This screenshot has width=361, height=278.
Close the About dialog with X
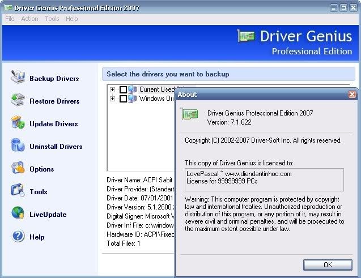[x=352, y=95]
